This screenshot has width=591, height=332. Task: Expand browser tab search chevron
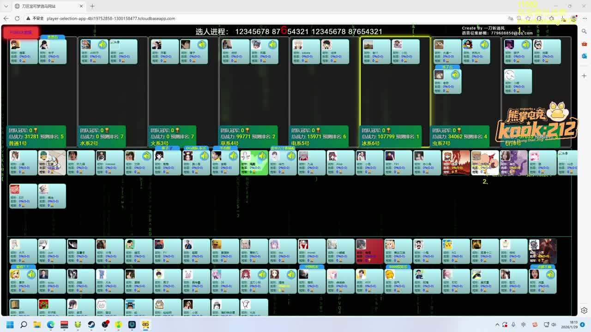[5, 6]
